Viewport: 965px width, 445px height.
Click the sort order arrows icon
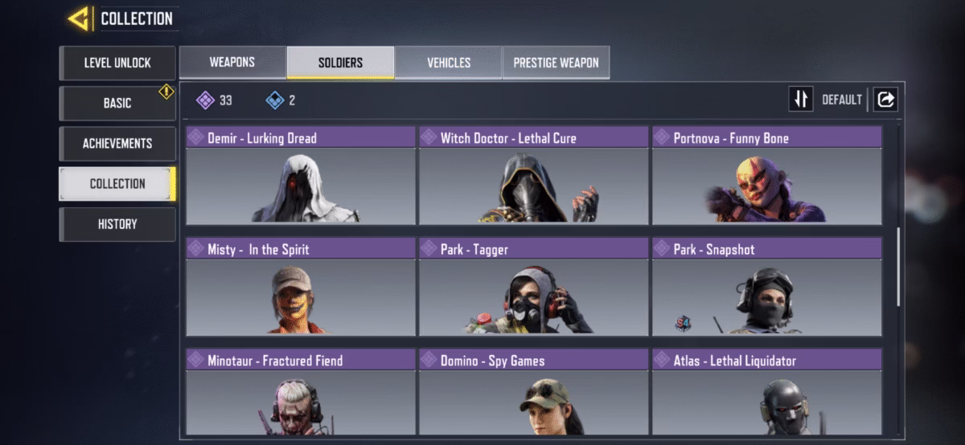point(801,100)
